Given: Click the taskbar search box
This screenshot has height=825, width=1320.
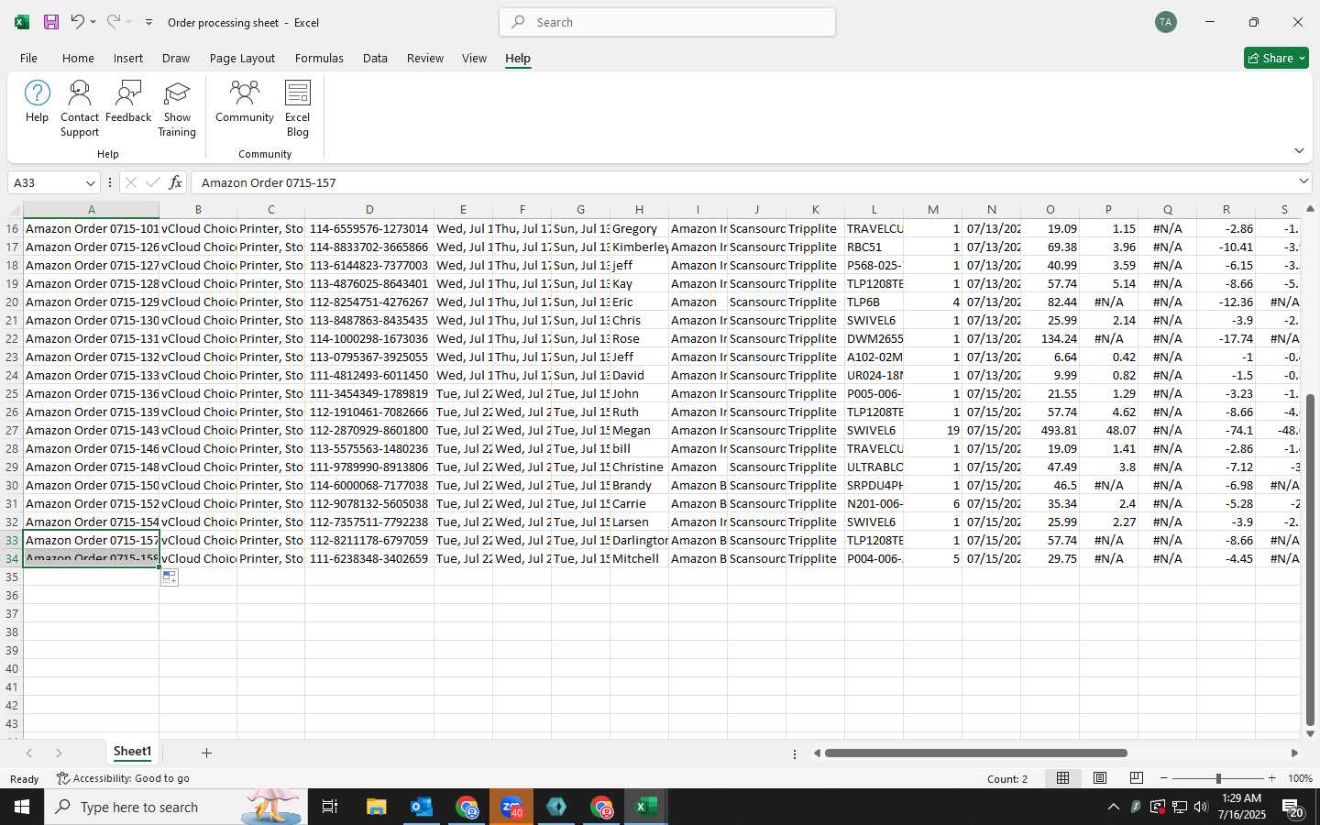Looking at the screenshot, I should click(x=174, y=807).
